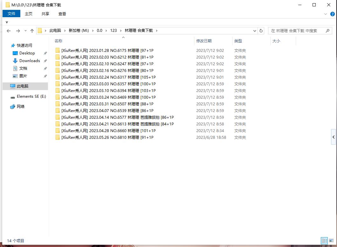Image resolution: width=337 pixels, height=247 pixels.
Task: Click the pin icon beside 图片
Action: 45,76
